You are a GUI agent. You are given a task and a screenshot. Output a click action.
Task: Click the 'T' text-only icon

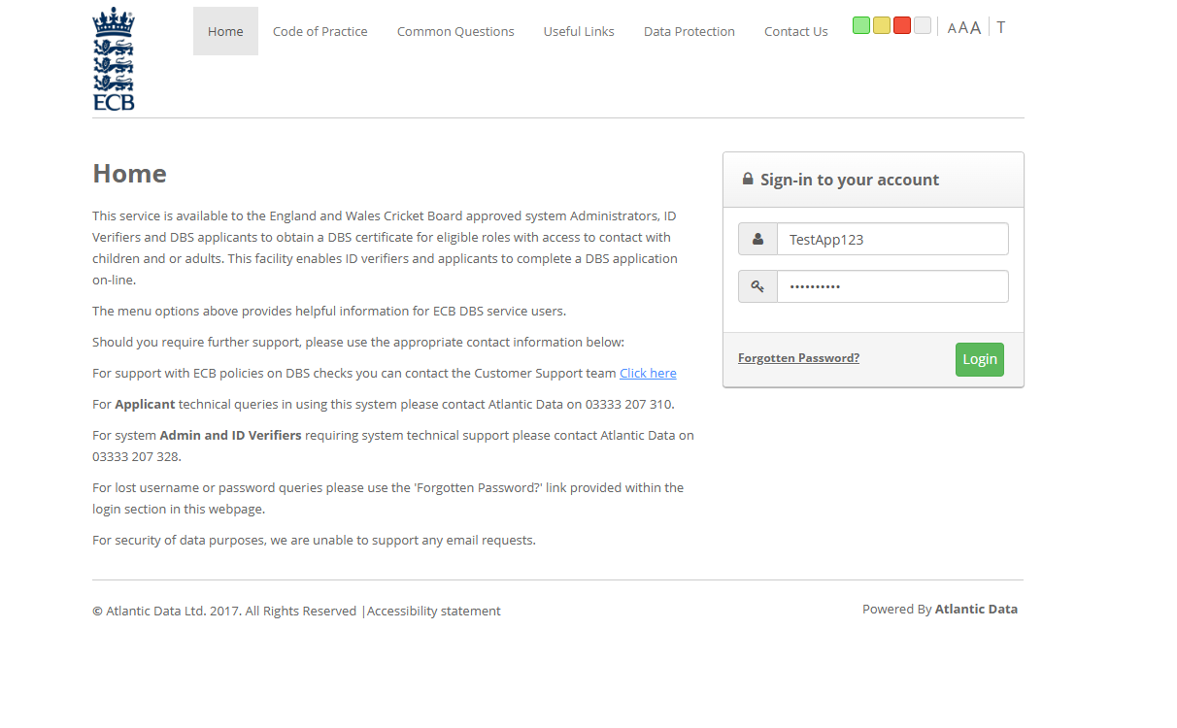tap(1001, 27)
